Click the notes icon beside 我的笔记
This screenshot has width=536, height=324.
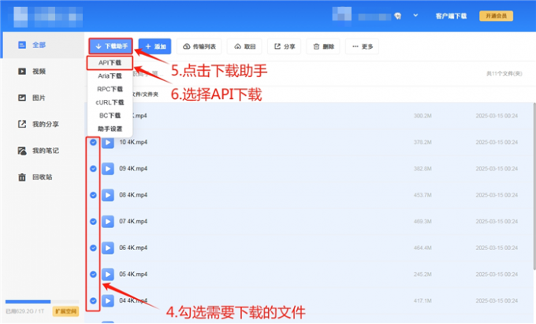[22, 151]
